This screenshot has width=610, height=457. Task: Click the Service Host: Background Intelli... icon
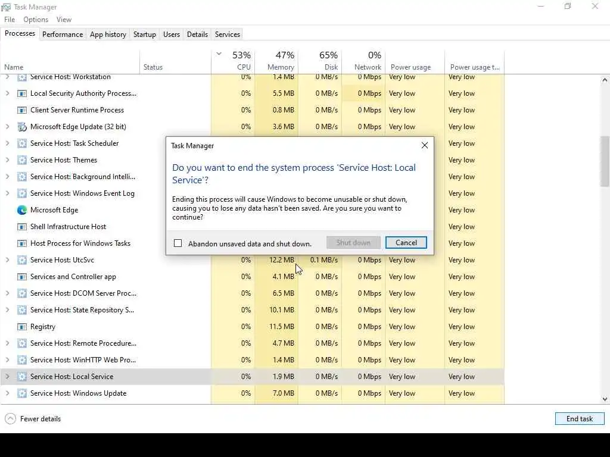pos(22,177)
